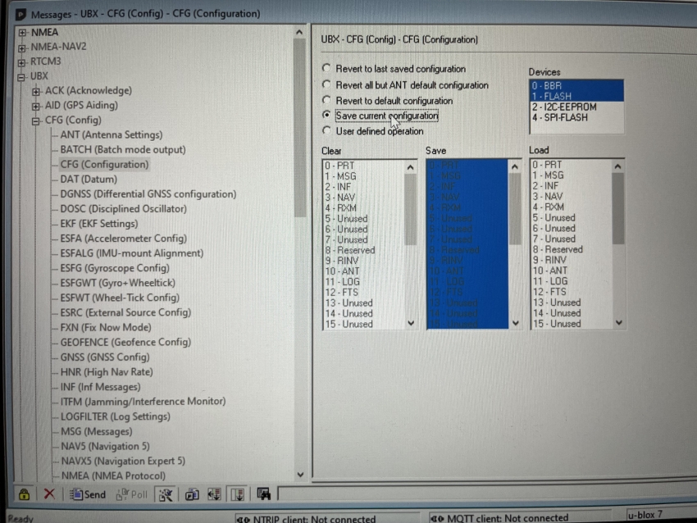Click the MQTT client connection status icon
Image resolution: width=697 pixels, height=523 pixels.
pos(437,518)
